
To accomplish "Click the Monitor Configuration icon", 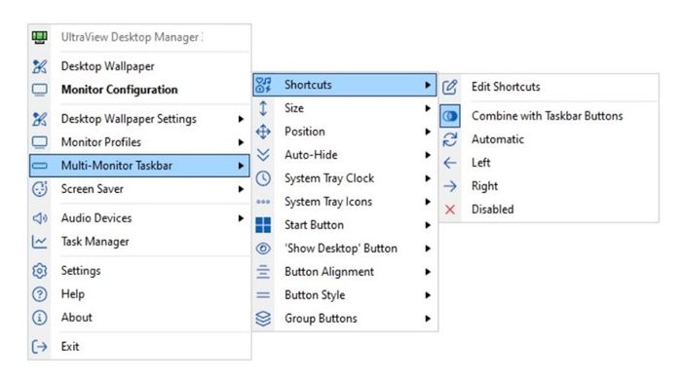I will [40, 90].
